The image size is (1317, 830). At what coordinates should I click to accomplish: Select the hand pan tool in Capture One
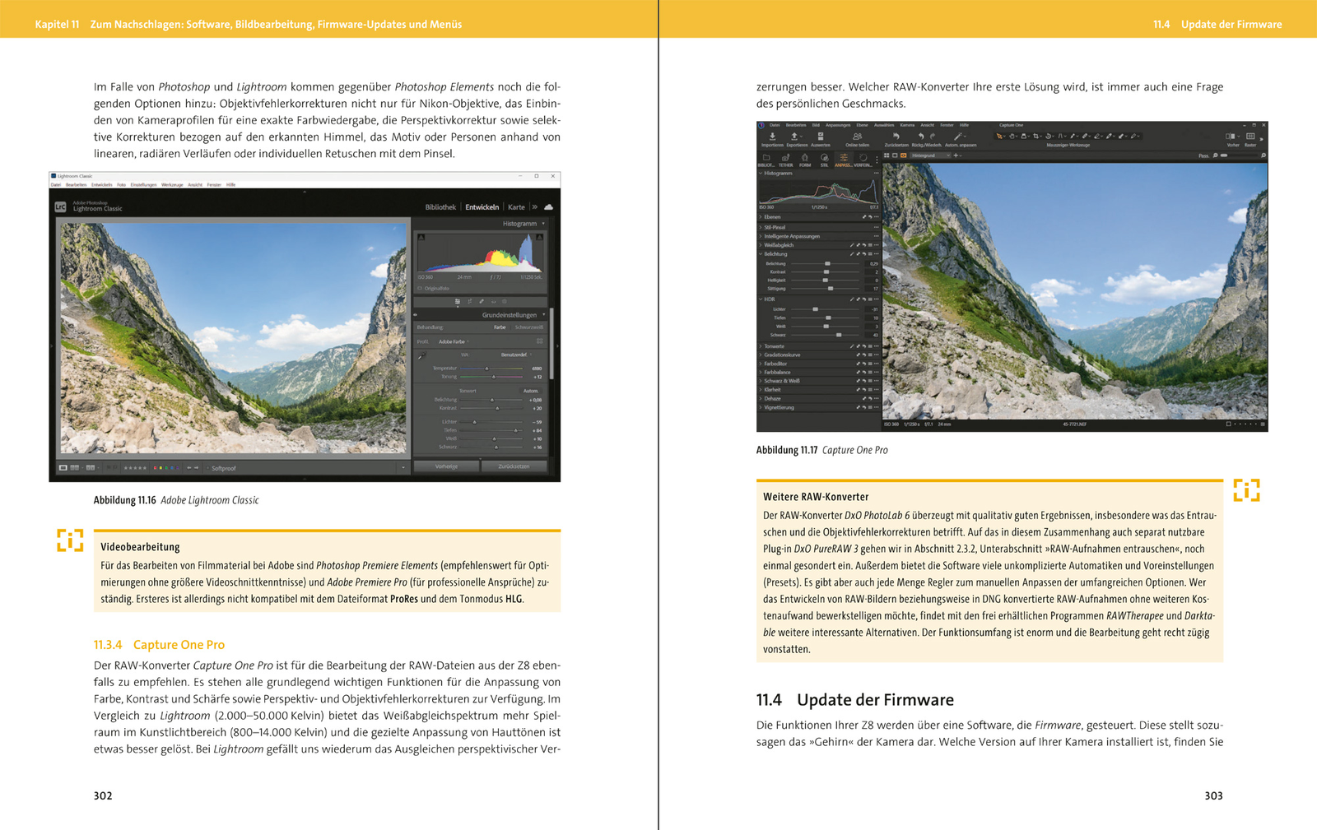coord(1012,137)
